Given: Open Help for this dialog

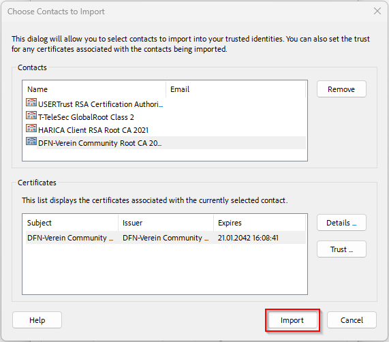Looking at the screenshot, I should (x=37, y=320).
